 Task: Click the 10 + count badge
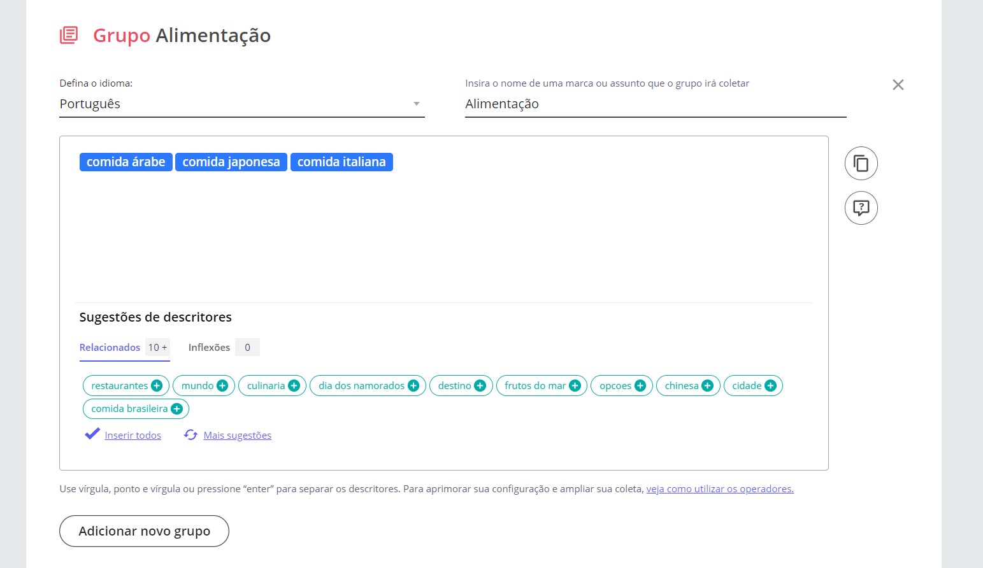pos(157,348)
